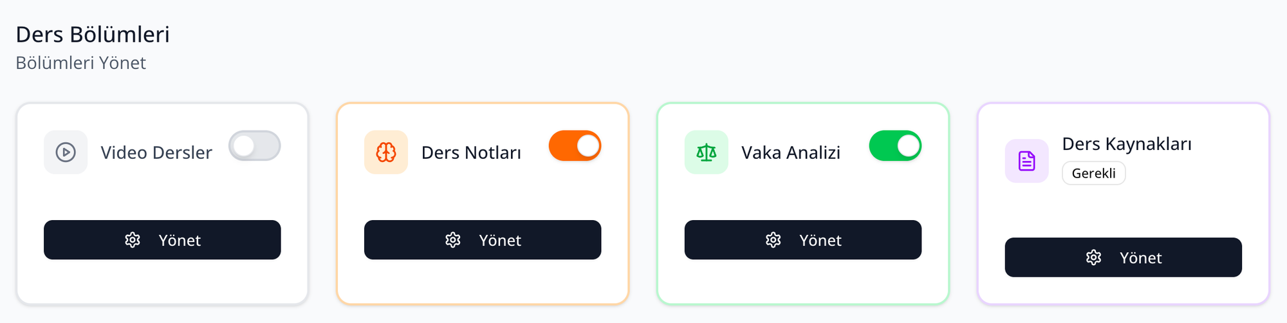The image size is (1287, 323).
Task: Click the Bölümleri Yönet subtitle text
Action: (81, 63)
